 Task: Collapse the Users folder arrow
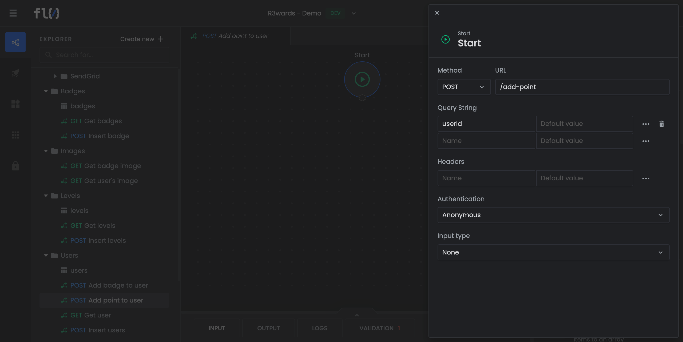pos(46,256)
